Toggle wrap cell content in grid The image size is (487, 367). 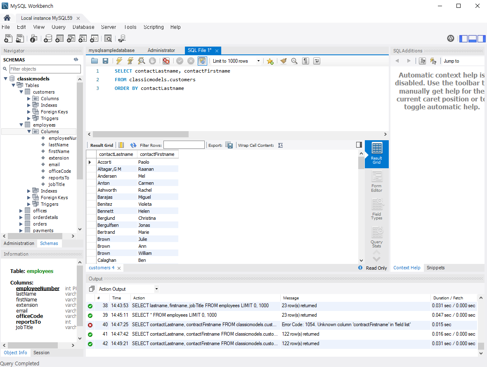click(x=281, y=145)
